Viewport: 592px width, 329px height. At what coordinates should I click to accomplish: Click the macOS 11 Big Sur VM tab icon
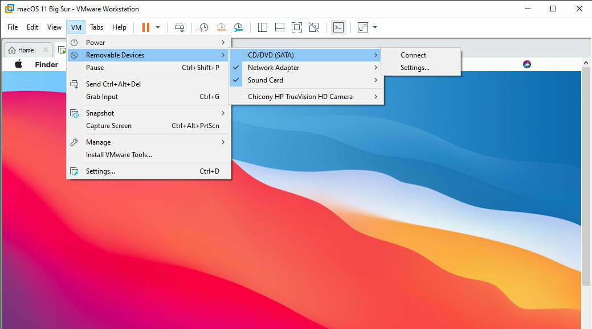[x=62, y=50]
